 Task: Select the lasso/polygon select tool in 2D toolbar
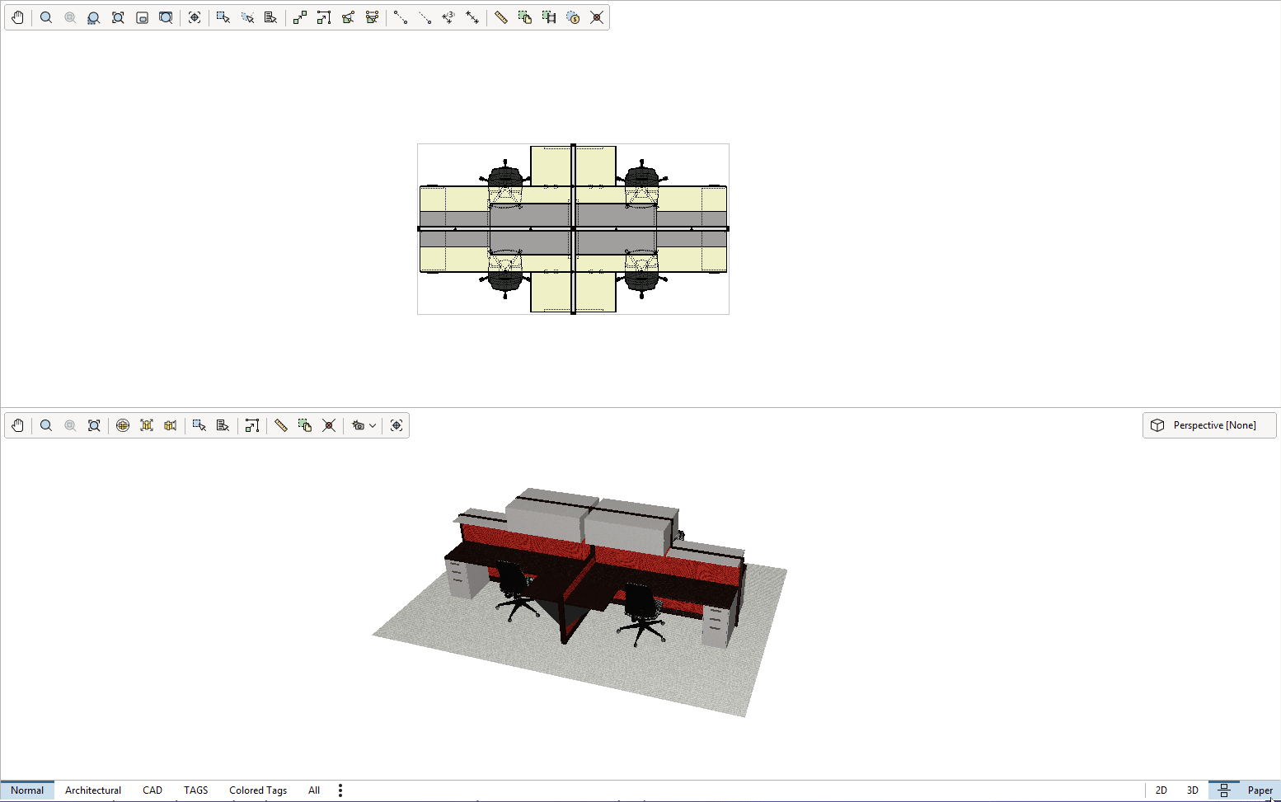click(246, 17)
